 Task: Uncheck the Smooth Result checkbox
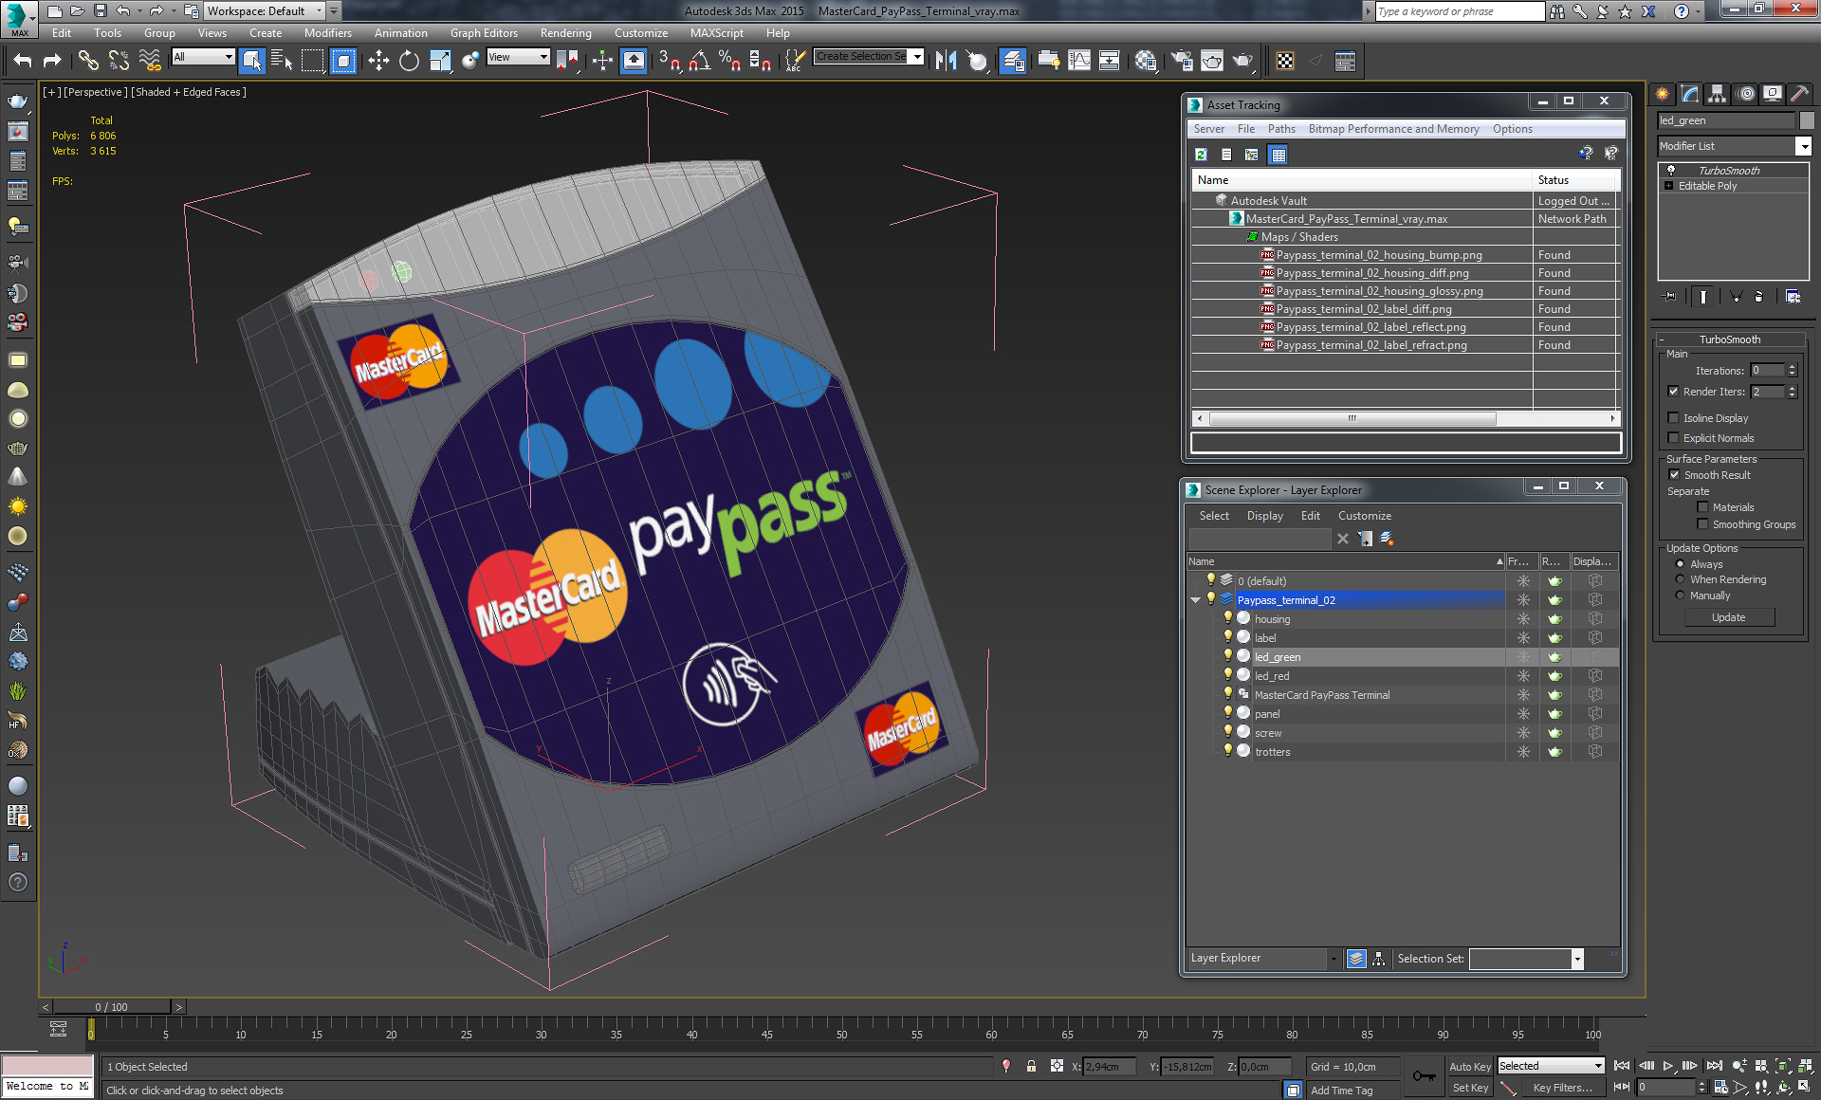[x=1674, y=475]
